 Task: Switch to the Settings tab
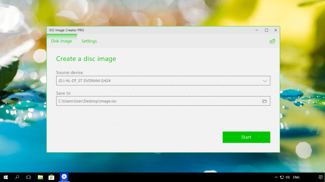[89, 41]
